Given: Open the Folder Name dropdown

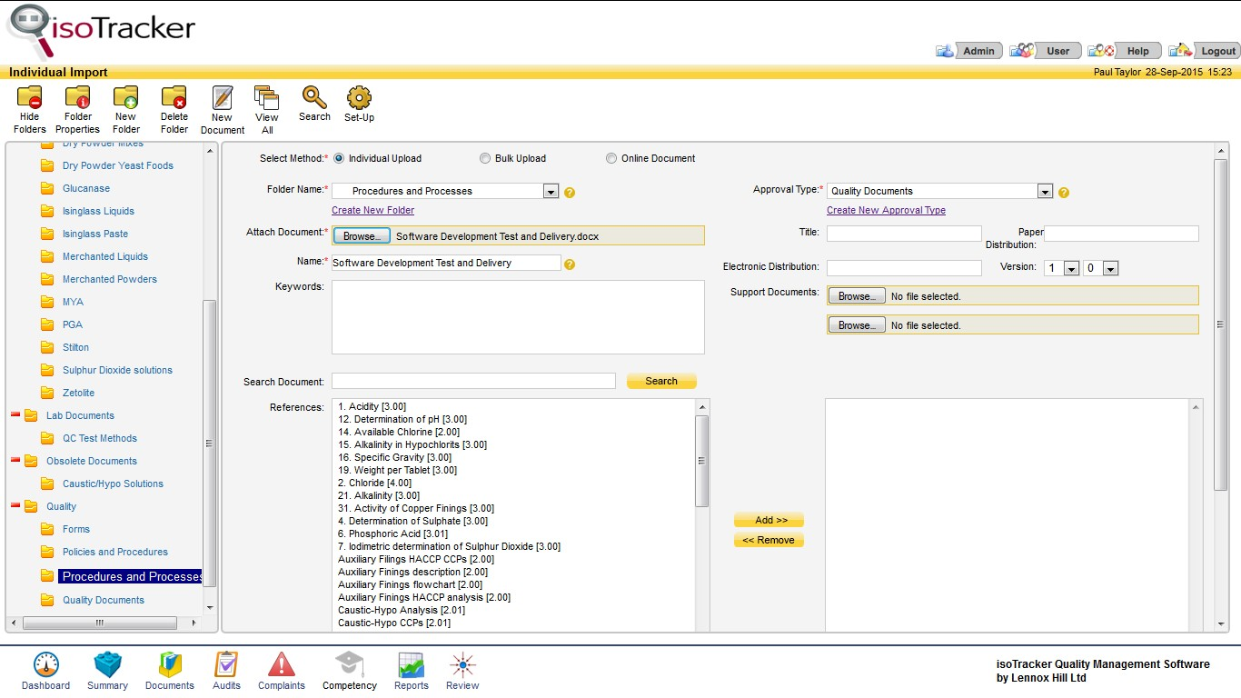Looking at the screenshot, I should (551, 191).
